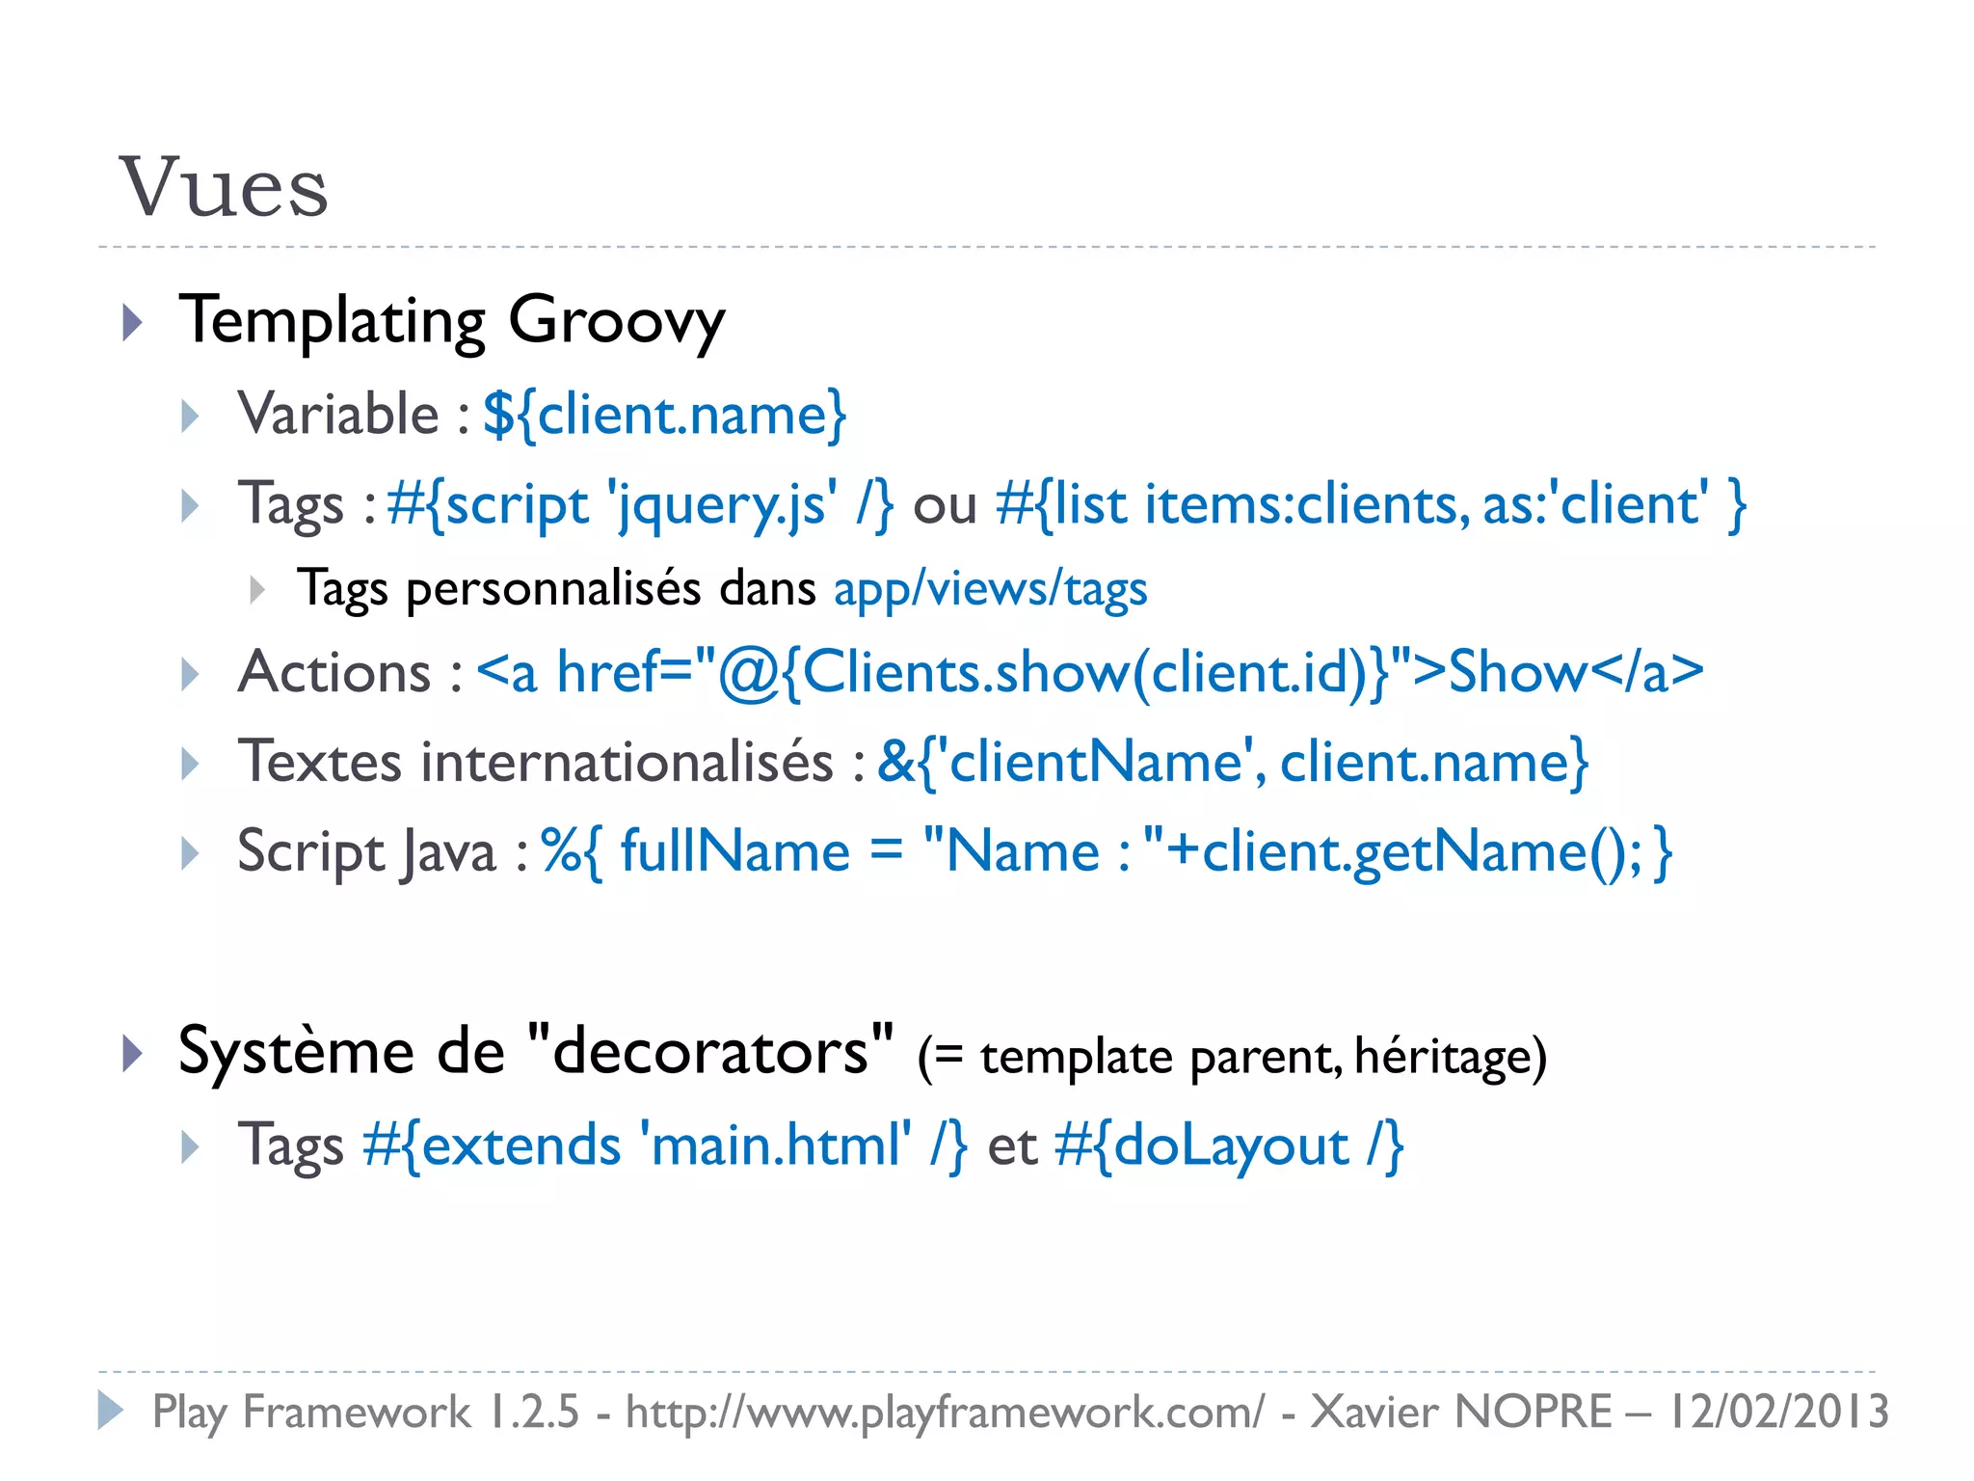Click the bullet arrow next to "Variable :"

point(191,417)
